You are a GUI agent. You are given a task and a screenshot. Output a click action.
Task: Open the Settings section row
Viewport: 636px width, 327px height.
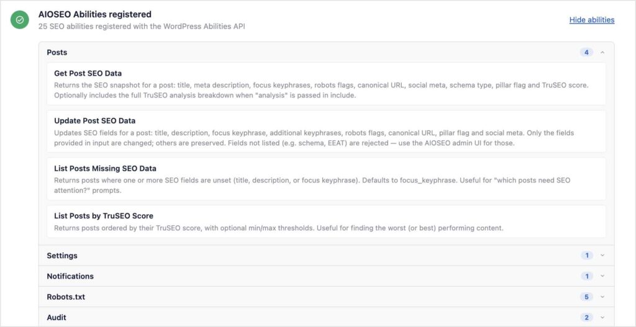tap(327, 256)
